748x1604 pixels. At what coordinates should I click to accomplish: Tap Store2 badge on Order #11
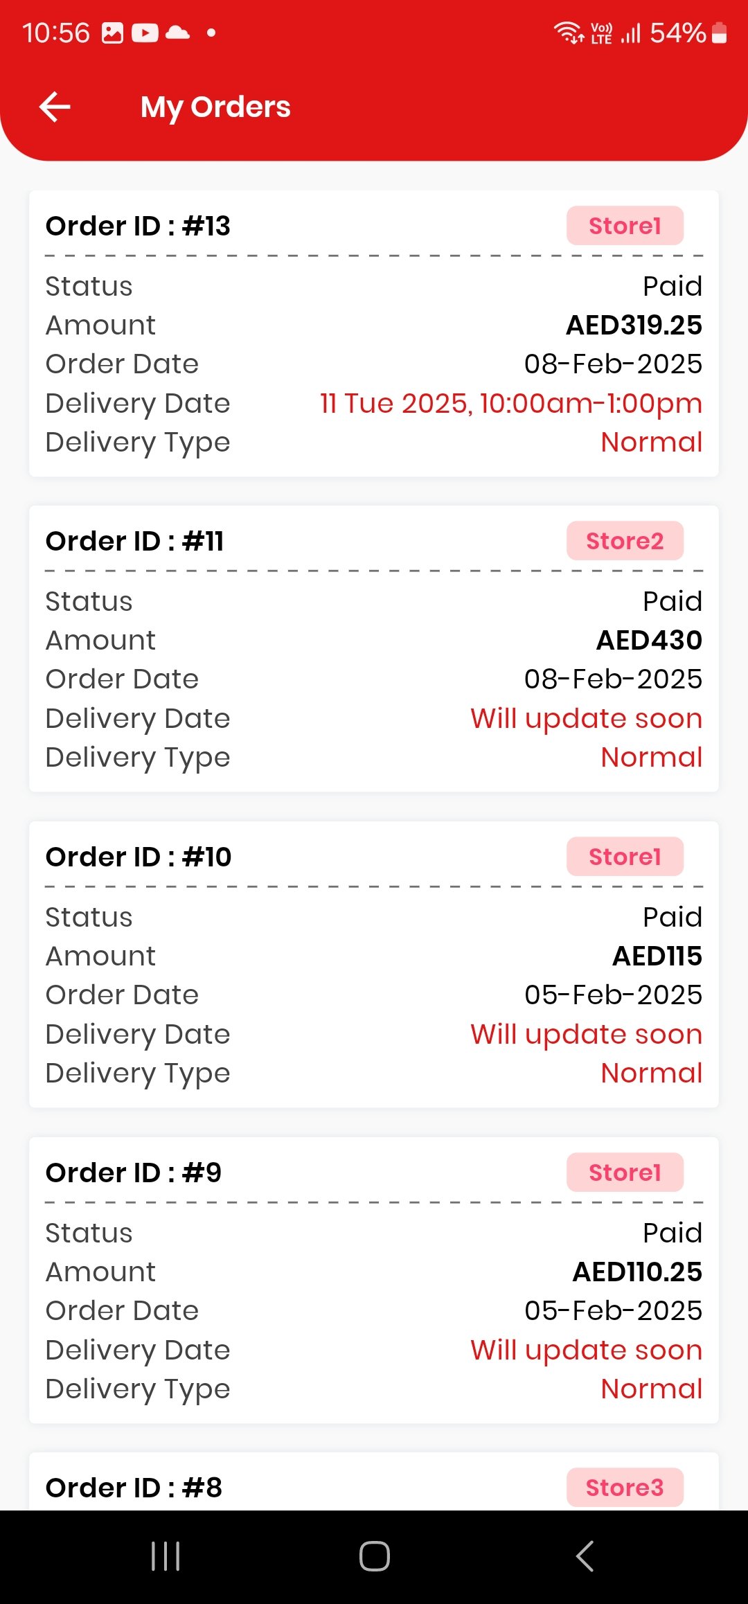point(625,541)
